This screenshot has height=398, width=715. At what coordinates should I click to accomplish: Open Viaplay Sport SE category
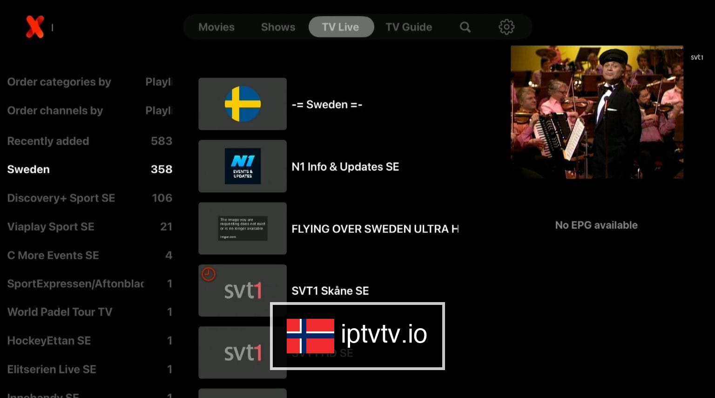click(x=90, y=227)
